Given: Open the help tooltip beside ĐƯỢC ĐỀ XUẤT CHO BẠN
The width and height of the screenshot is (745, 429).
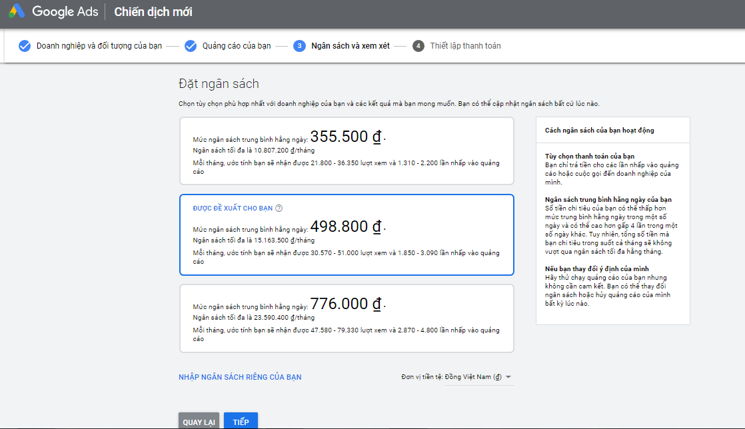Looking at the screenshot, I should [280, 208].
